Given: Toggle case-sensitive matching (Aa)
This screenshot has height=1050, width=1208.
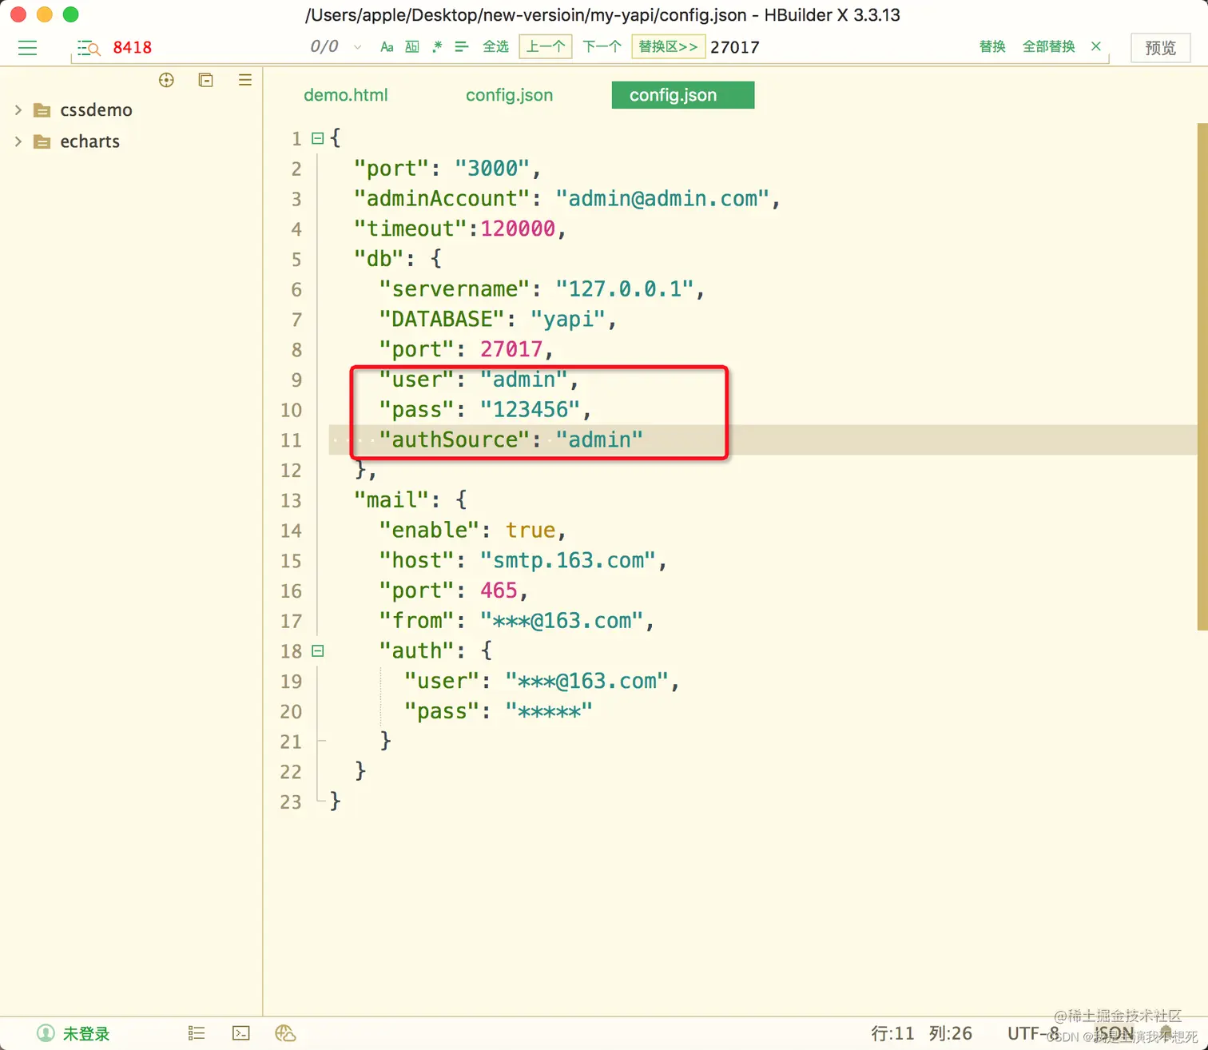Looking at the screenshot, I should point(387,47).
